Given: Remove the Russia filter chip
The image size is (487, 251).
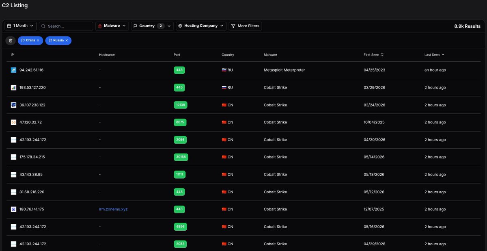Looking at the screenshot, I should (67, 41).
